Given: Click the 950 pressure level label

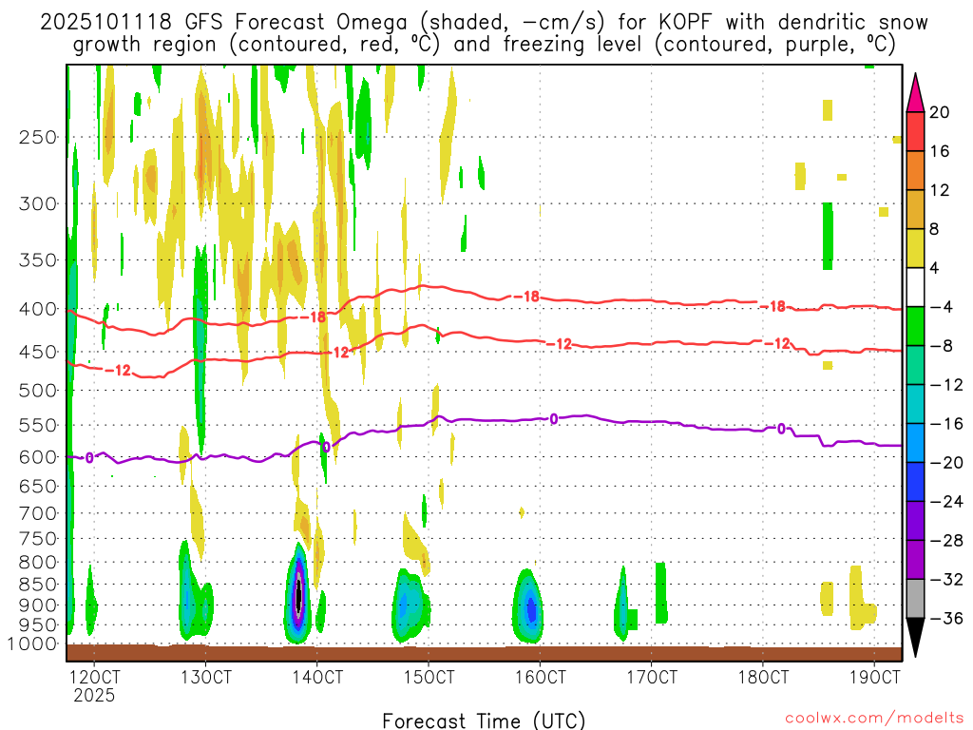Looking at the screenshot, I should pos(38,624).
